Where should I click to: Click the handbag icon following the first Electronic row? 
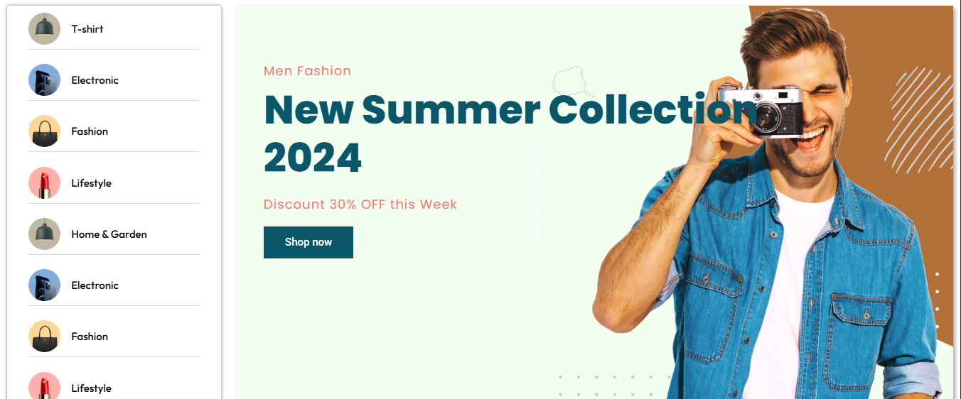pos(44,131)
